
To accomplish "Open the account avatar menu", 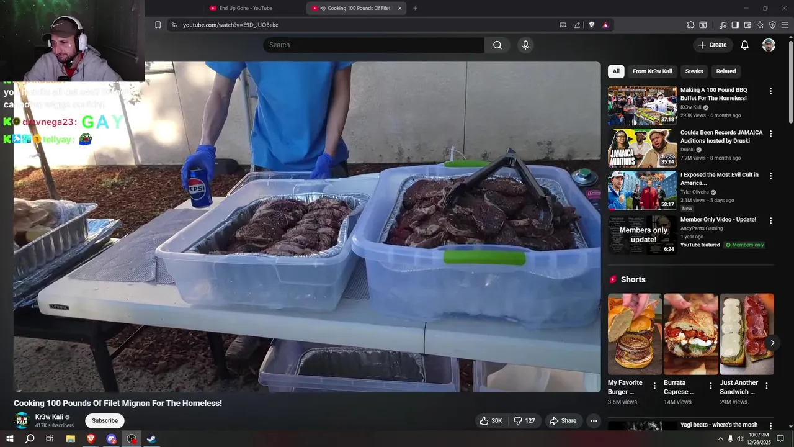I will [769, 45].
